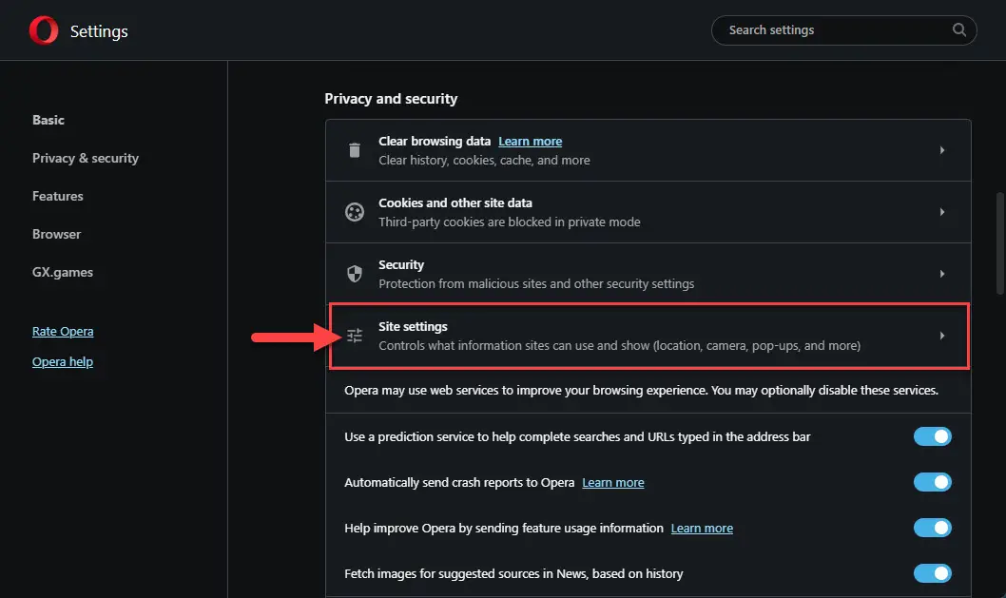Click the trash icon for Clear browsing data
The height and width of the screenshot is (598, 1006).
pos(354,150)
